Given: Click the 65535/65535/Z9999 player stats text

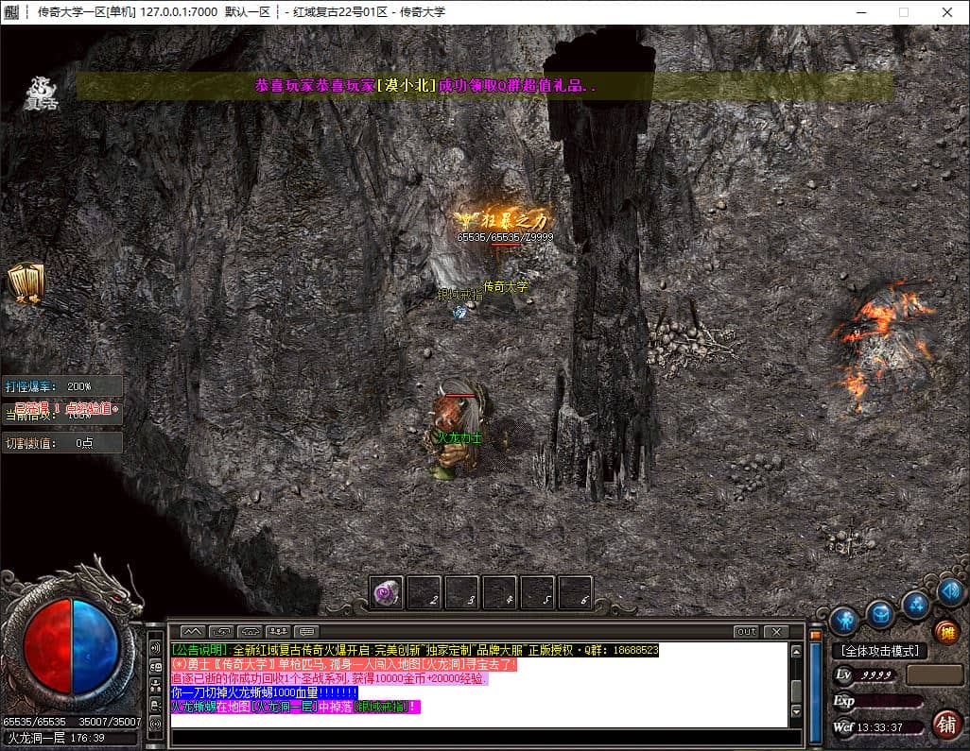Looking at the screenshot, I should click(506, 237).
